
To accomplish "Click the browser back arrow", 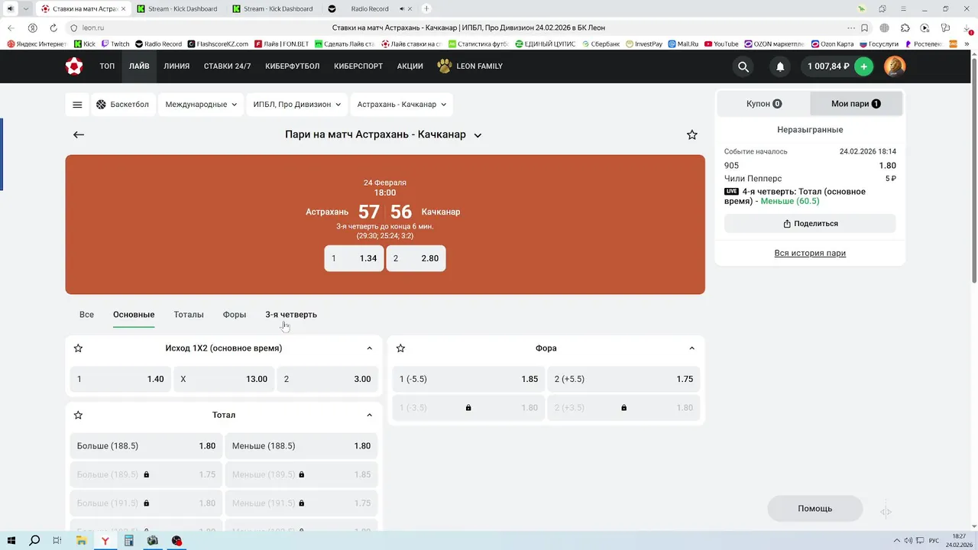I will tap(11, 27).
